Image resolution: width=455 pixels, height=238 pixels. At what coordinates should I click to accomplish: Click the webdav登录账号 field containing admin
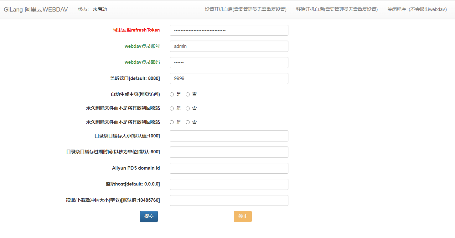(x=229, y=46)
